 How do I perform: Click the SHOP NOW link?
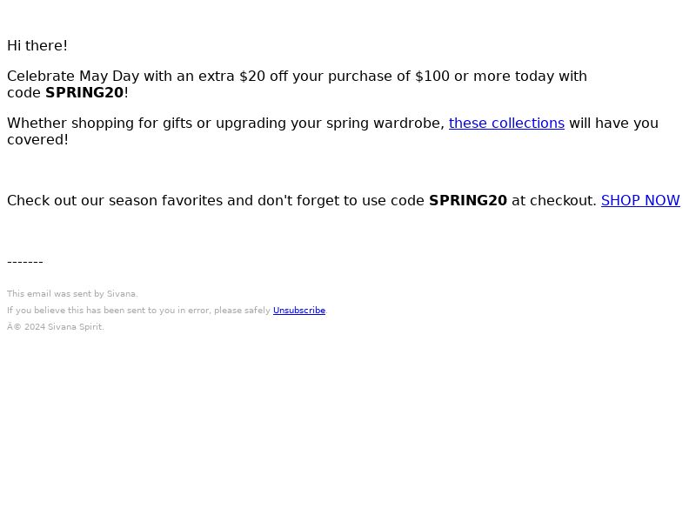point(640,200)
